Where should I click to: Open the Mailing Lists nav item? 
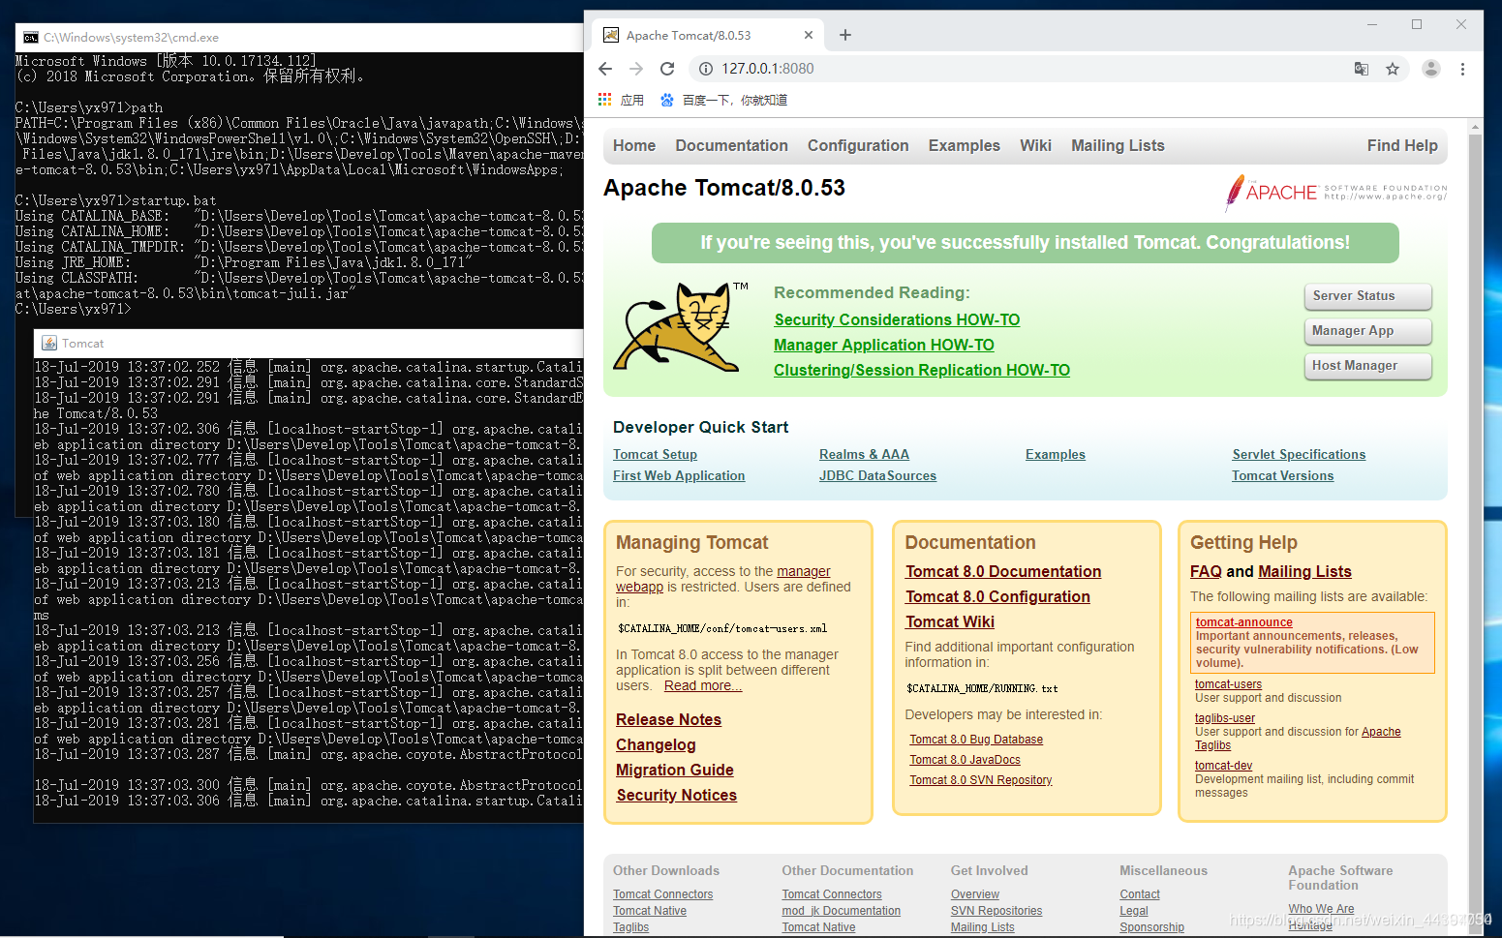pos(1118,145)
